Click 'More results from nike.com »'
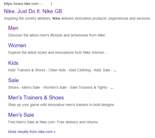The width and height of the screenshot is (155, 138). (x=32, y=132)
